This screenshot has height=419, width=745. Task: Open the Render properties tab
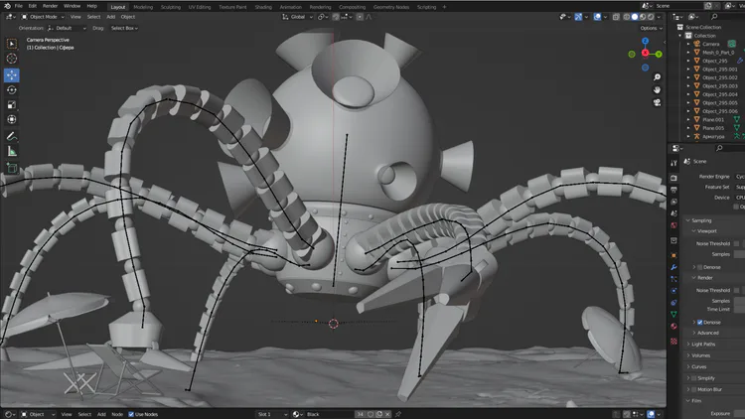[673, 178]
